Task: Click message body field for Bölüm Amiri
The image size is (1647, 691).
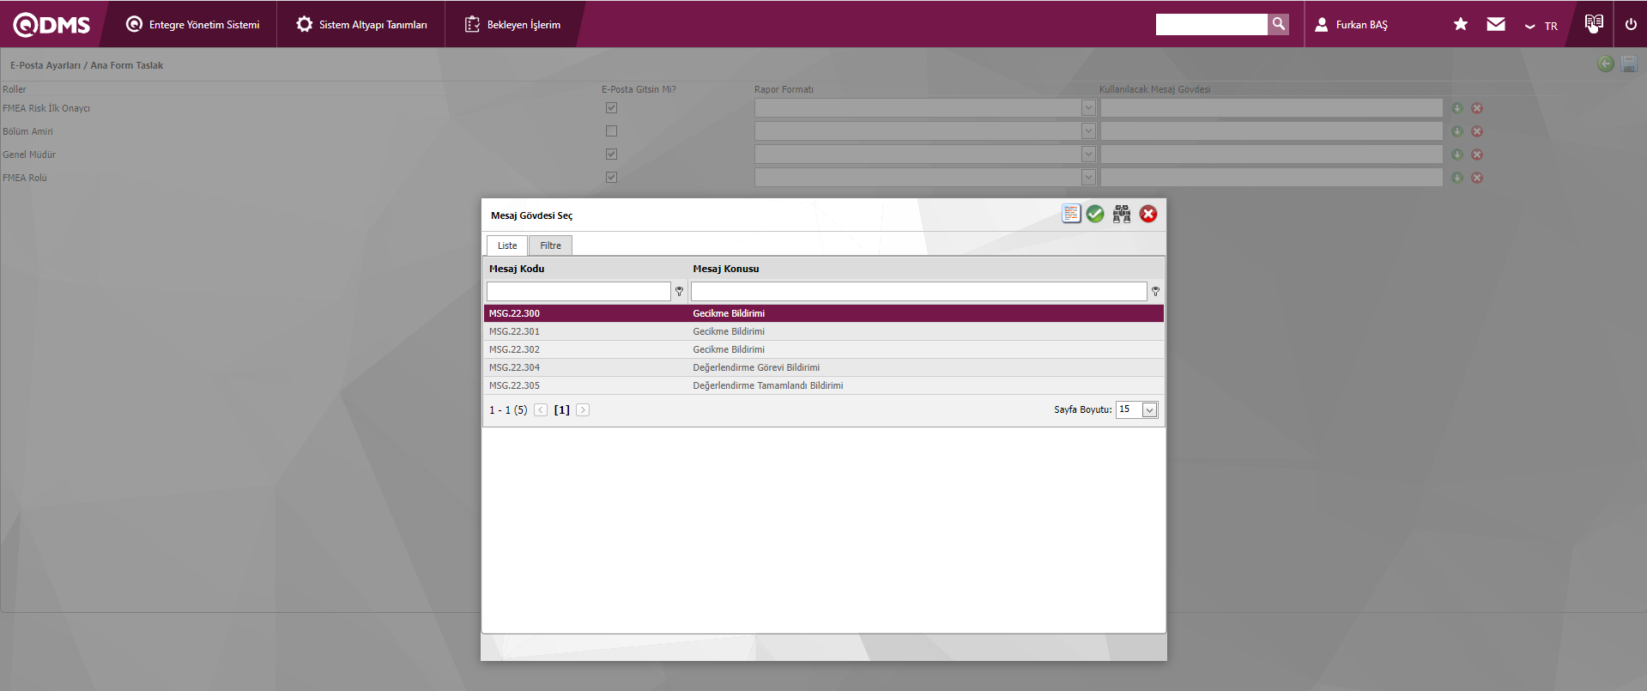Action: [1271, 131]
